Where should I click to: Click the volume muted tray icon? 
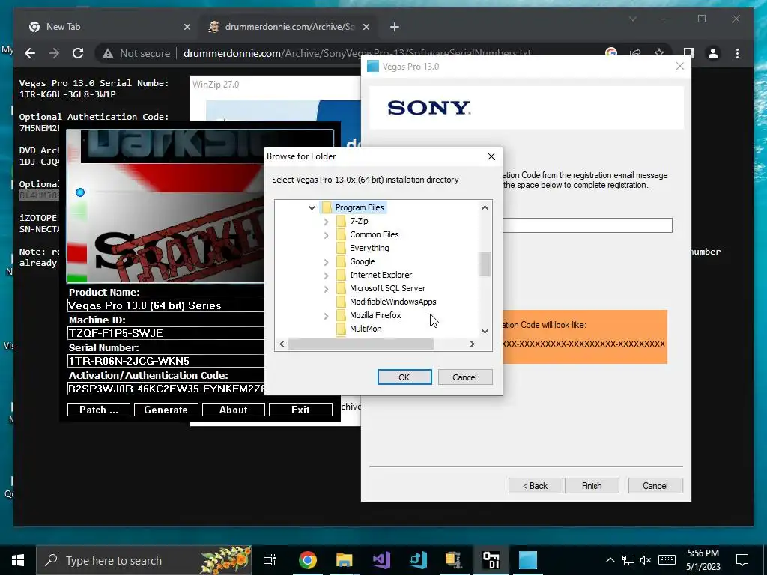(646, 560)
